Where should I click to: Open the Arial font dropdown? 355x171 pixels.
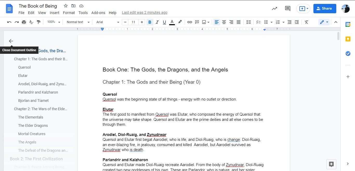tap(107, 22)
